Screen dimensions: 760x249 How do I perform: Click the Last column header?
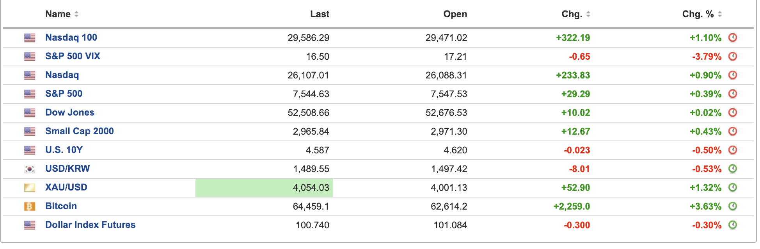[x=320, y=14]
